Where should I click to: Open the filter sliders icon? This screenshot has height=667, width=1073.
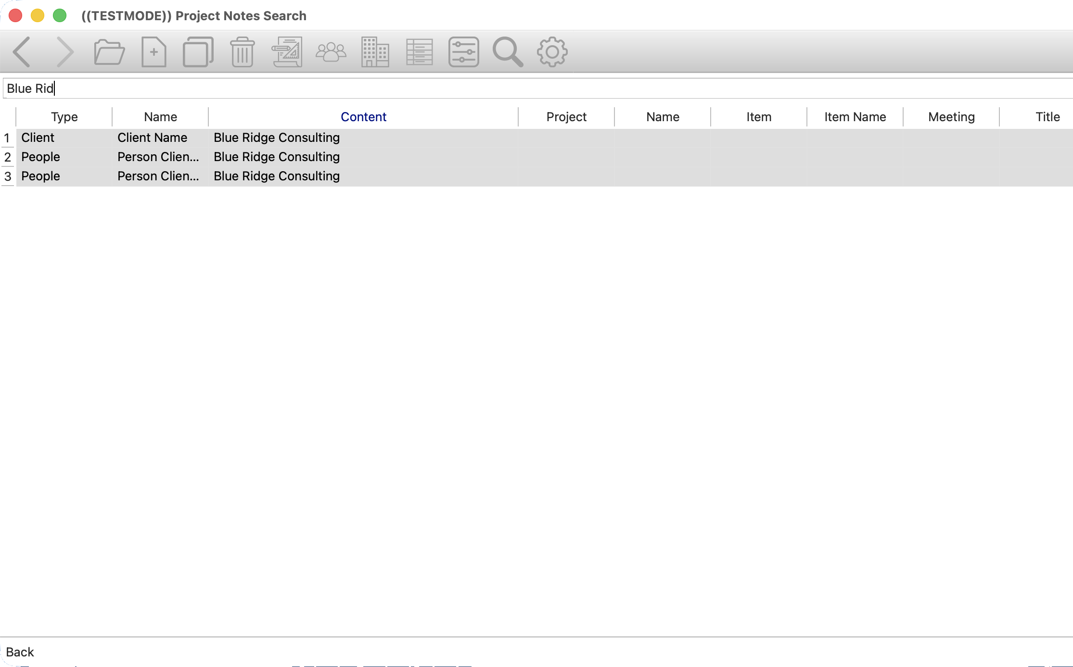464,52
